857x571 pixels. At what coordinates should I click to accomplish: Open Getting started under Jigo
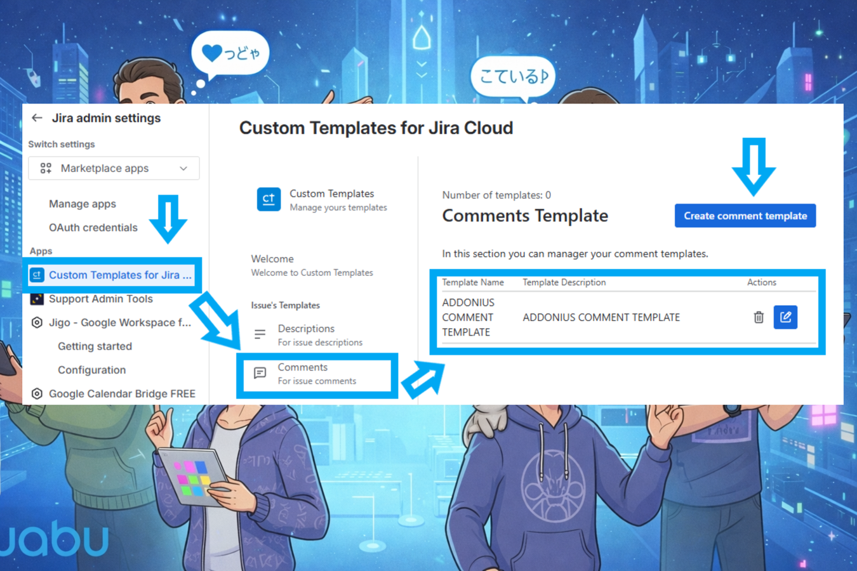[95, 346]
